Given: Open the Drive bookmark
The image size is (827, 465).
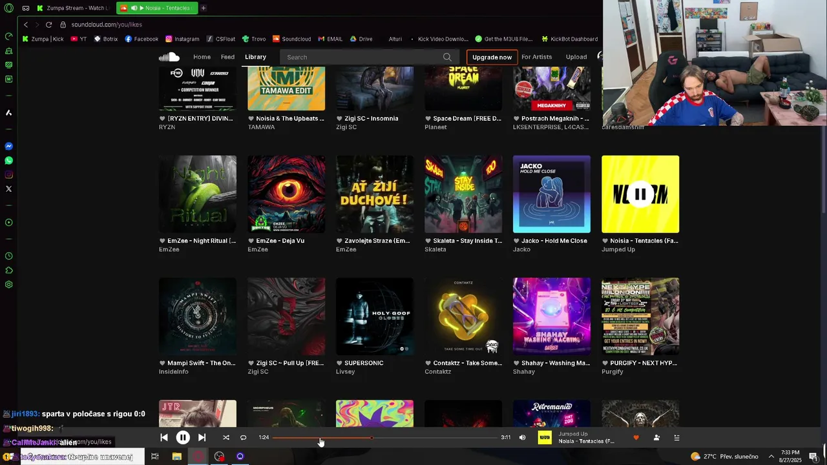Looking at the screenshot, I should tap(361, 39).
